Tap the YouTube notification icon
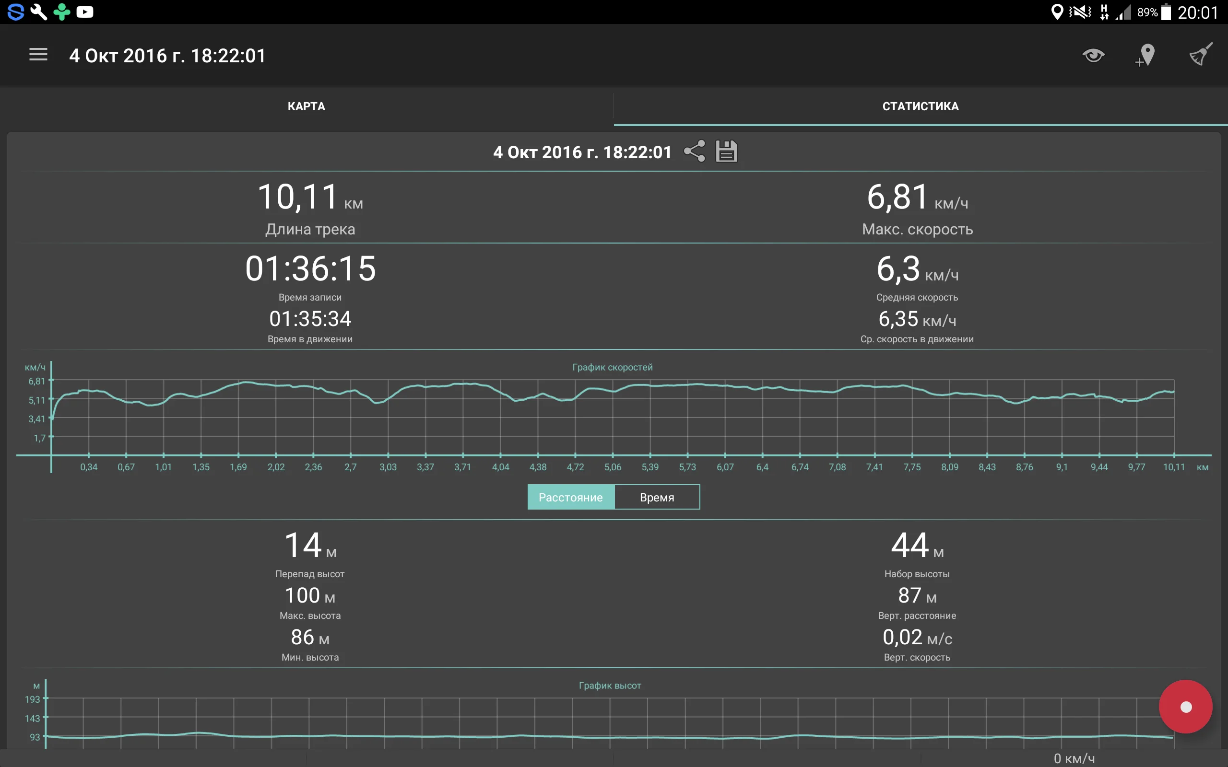The width and height of the screenshot is (1228, 767). (x=85, y=12)
